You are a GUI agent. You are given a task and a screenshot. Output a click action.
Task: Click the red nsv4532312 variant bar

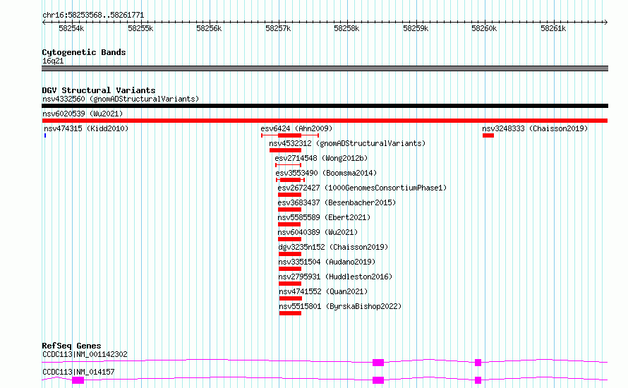pyautogui.click(x=285, y=150)
